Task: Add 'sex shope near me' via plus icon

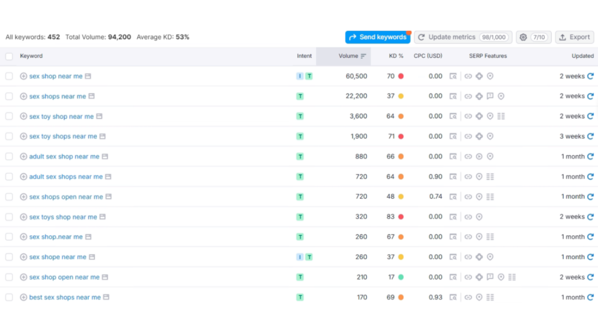Action: click(x=23, y=257)
